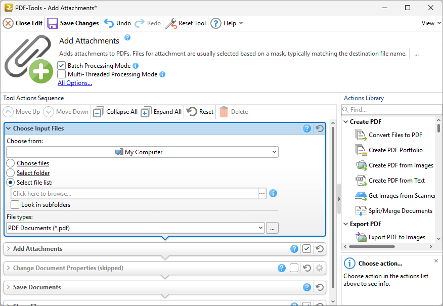Delete the selected action
The height and width of the screenshot is (306, 443).
pyautogui.click(x=234, y=112)
